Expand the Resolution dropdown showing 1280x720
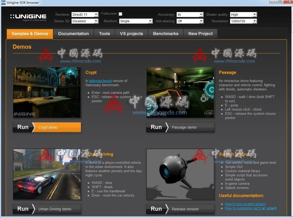The image size is (293, 218). click(243, 21)
